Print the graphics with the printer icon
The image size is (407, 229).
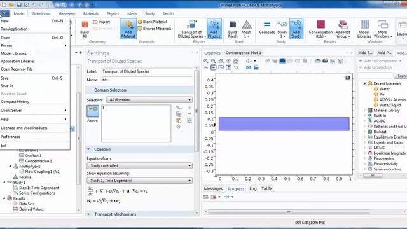click(256, 67)
